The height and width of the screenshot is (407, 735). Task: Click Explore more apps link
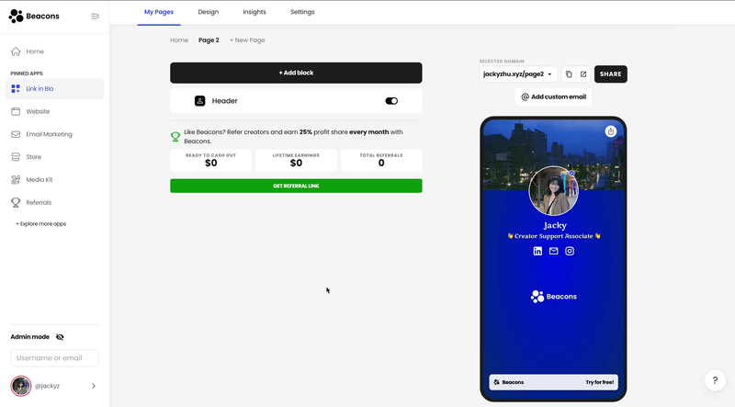41,224
